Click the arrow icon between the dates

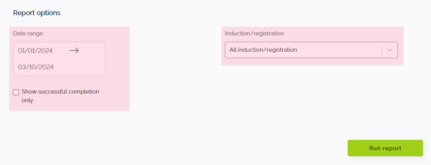tap(74, 51)
